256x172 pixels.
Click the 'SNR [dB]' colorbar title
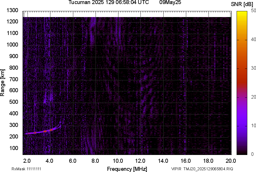coord(242,4)
